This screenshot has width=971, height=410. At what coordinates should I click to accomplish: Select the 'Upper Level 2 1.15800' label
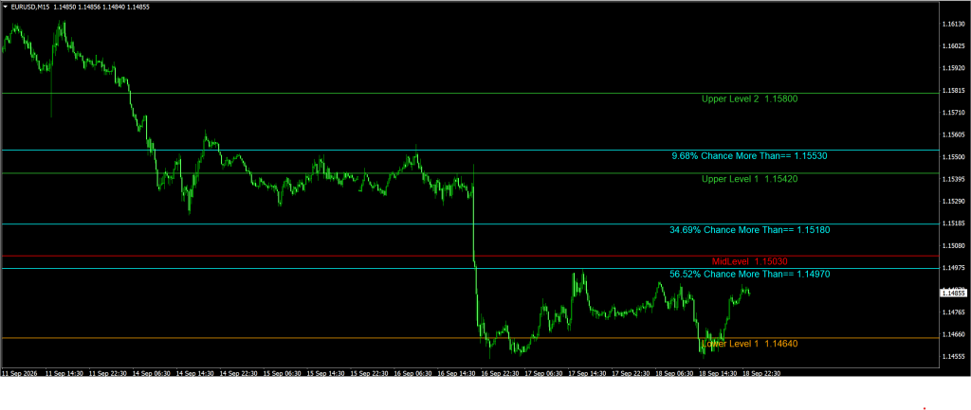(749, 98)
